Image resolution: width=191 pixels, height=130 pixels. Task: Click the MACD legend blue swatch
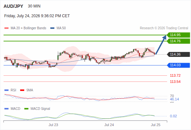pos(6,109)
